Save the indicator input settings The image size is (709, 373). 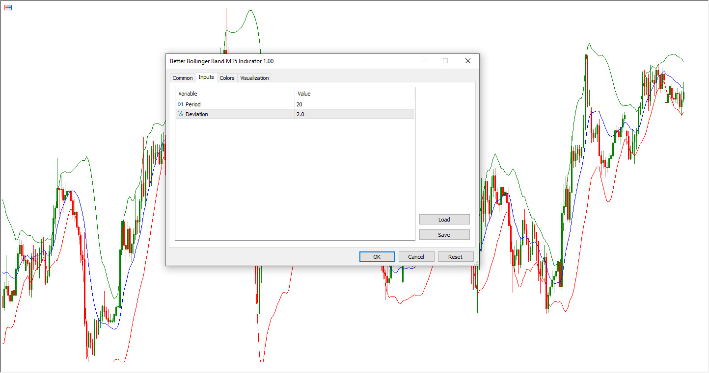pyautogui.click(x=444, y=235)
